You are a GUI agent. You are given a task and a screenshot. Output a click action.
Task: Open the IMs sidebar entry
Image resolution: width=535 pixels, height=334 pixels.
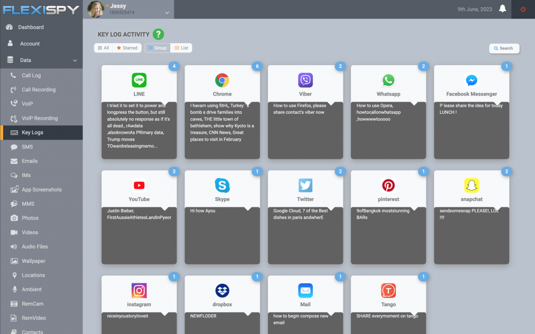[x=41, y=175]
